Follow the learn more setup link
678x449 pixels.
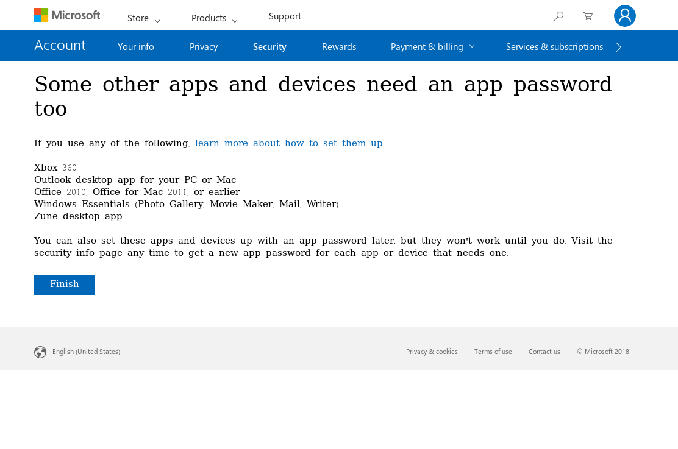pyautogui.click(x=288, y=143)
